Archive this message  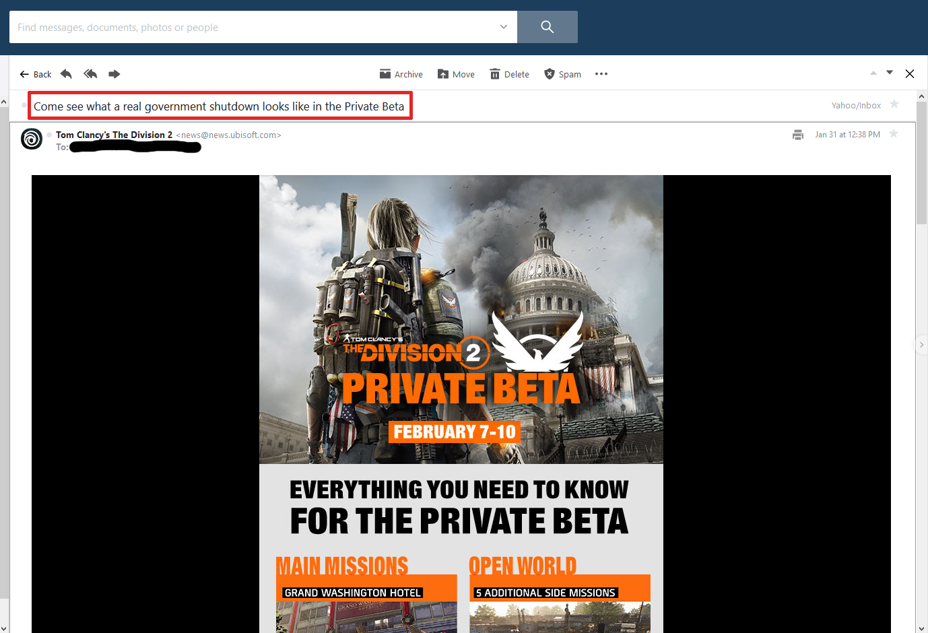[401, 74]
